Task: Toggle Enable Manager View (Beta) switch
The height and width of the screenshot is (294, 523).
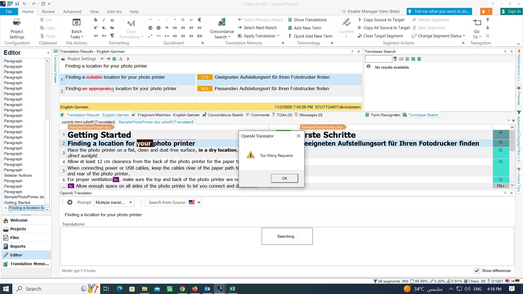Action: click(x=343, y=11)
